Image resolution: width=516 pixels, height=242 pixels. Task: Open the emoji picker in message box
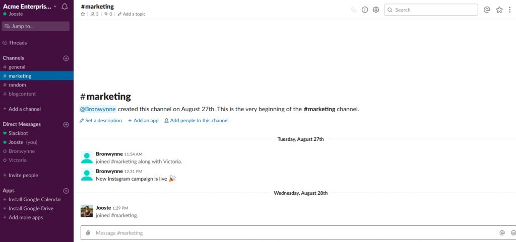(513, 233)
